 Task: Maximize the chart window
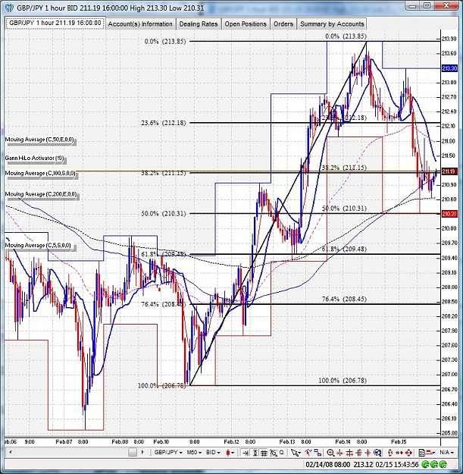pyautogui.click(x=427, y=5)
